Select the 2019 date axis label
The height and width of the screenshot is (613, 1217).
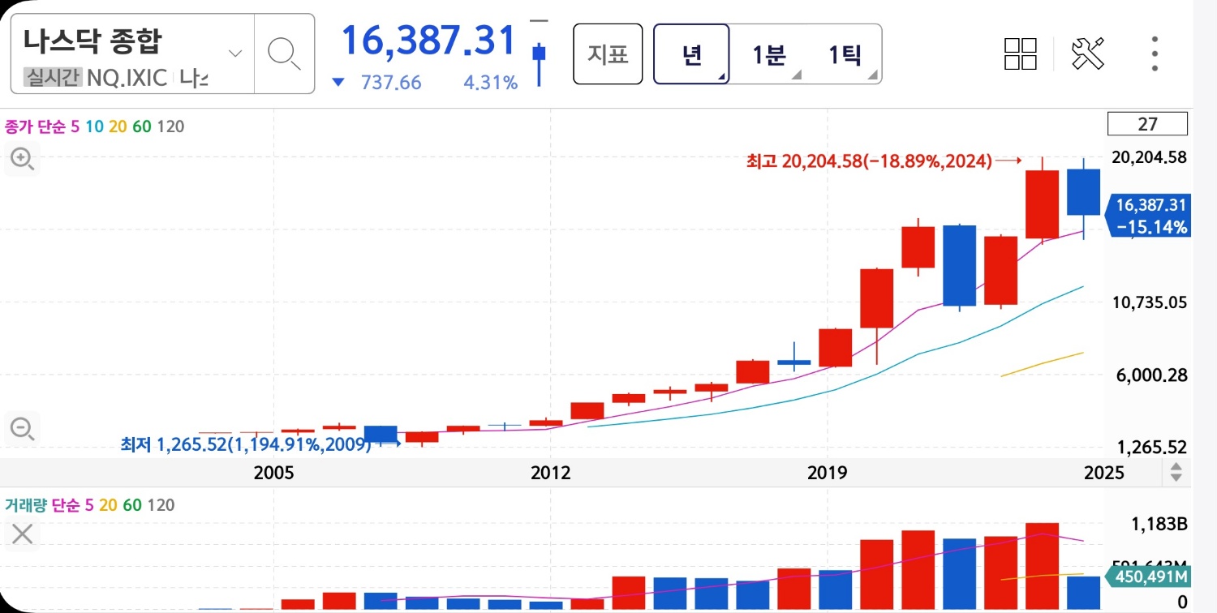(x=827, y=473)
